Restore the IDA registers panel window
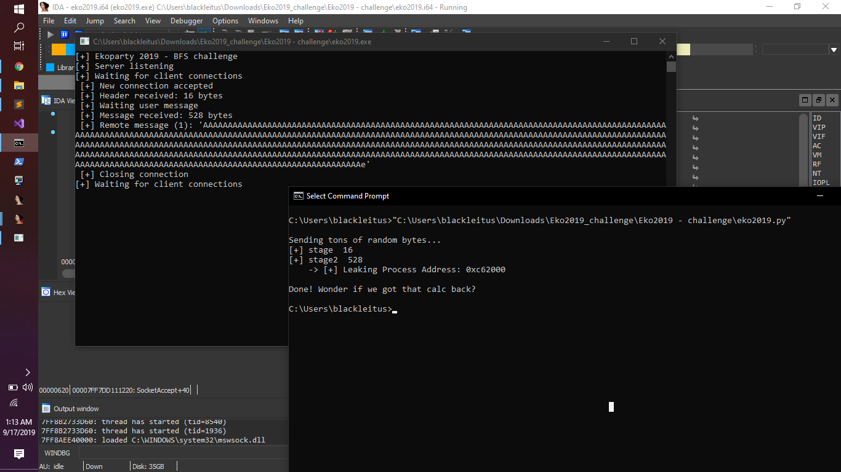841x472 pixels. point(818,100)
